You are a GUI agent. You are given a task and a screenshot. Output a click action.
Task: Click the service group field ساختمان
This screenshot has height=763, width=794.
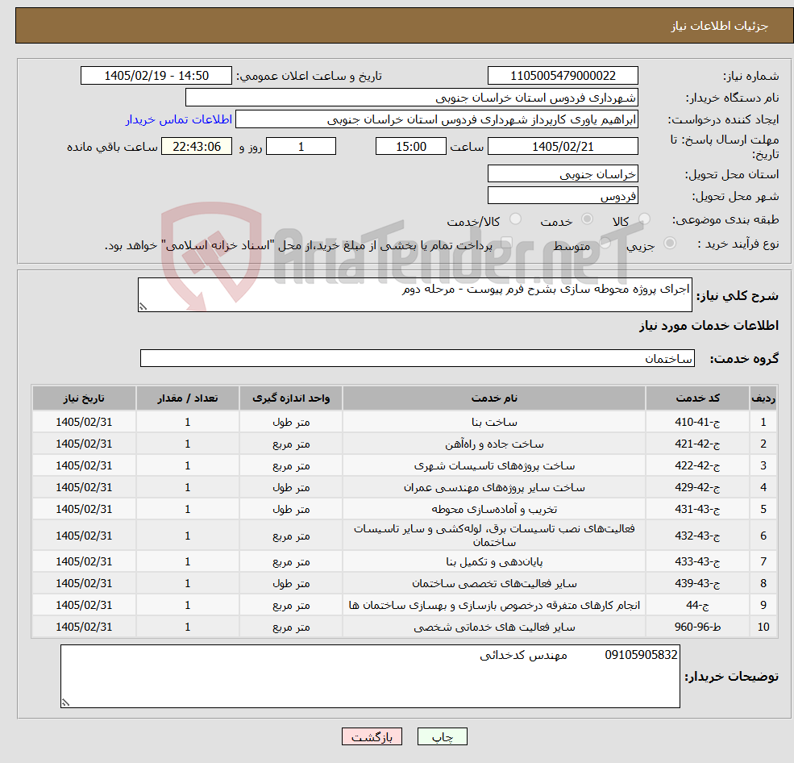(x=418, y=358)
